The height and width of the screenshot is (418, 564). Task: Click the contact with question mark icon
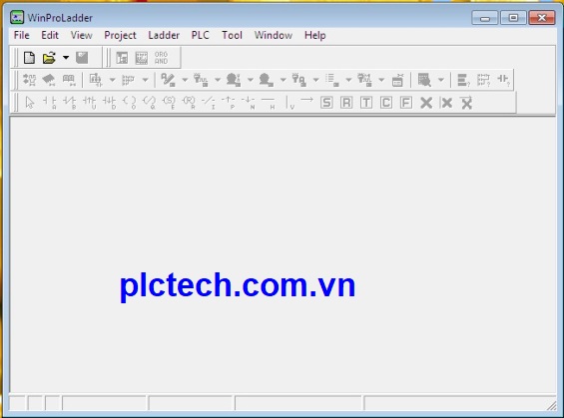click(x=503, y=80)
